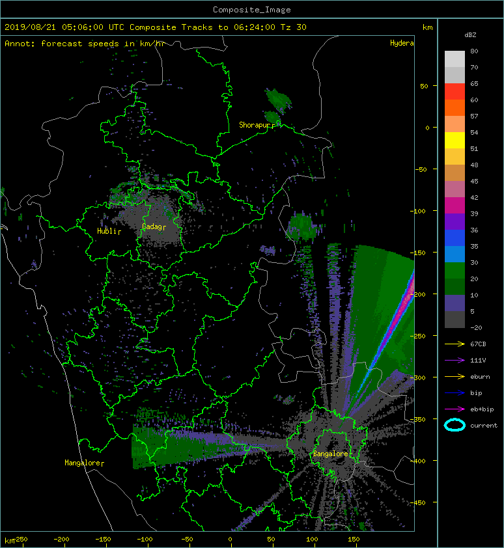This screenshot has height=548, width=504.
Task: Click the yellow eburn arrow in the legend
Action: coord(455,377)
